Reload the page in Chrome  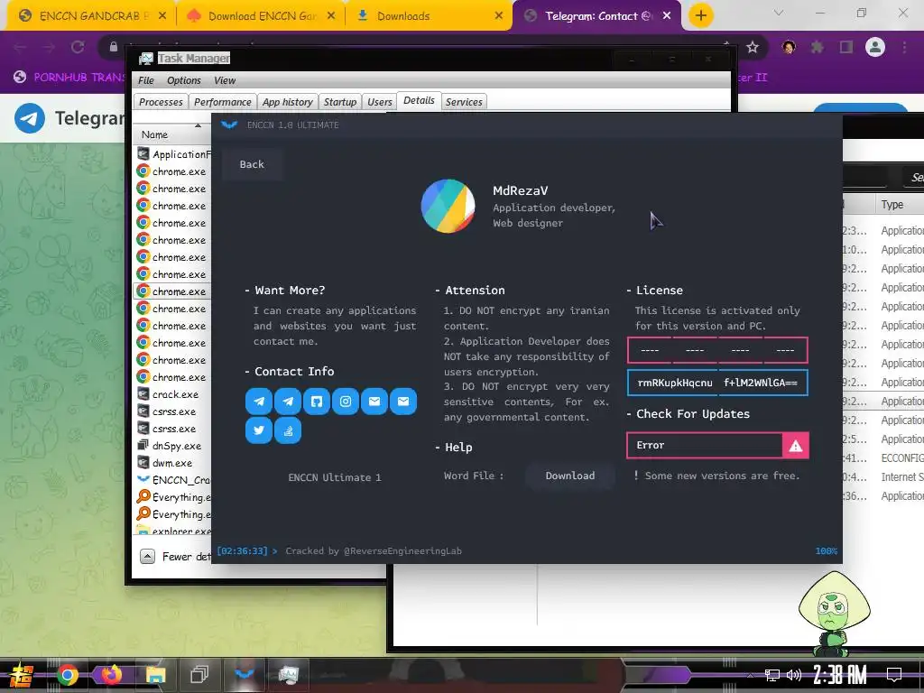[78, 47]
